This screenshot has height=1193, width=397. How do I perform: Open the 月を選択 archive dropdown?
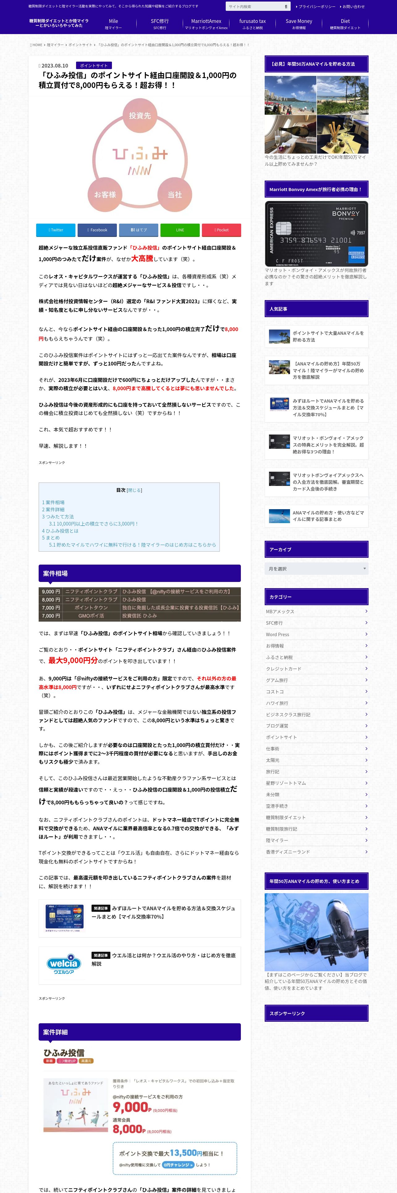pyautogui.click(x=316, y=569)
